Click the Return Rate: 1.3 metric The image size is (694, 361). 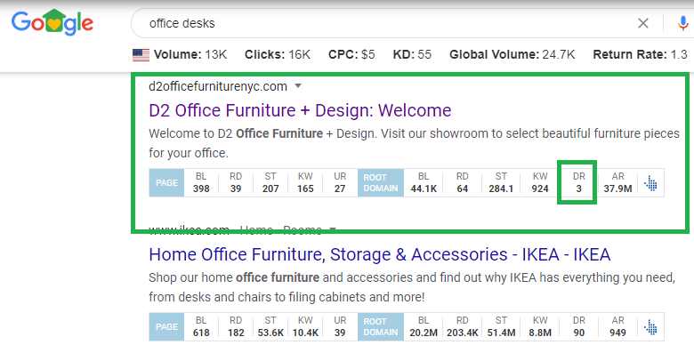coord(640,55)
